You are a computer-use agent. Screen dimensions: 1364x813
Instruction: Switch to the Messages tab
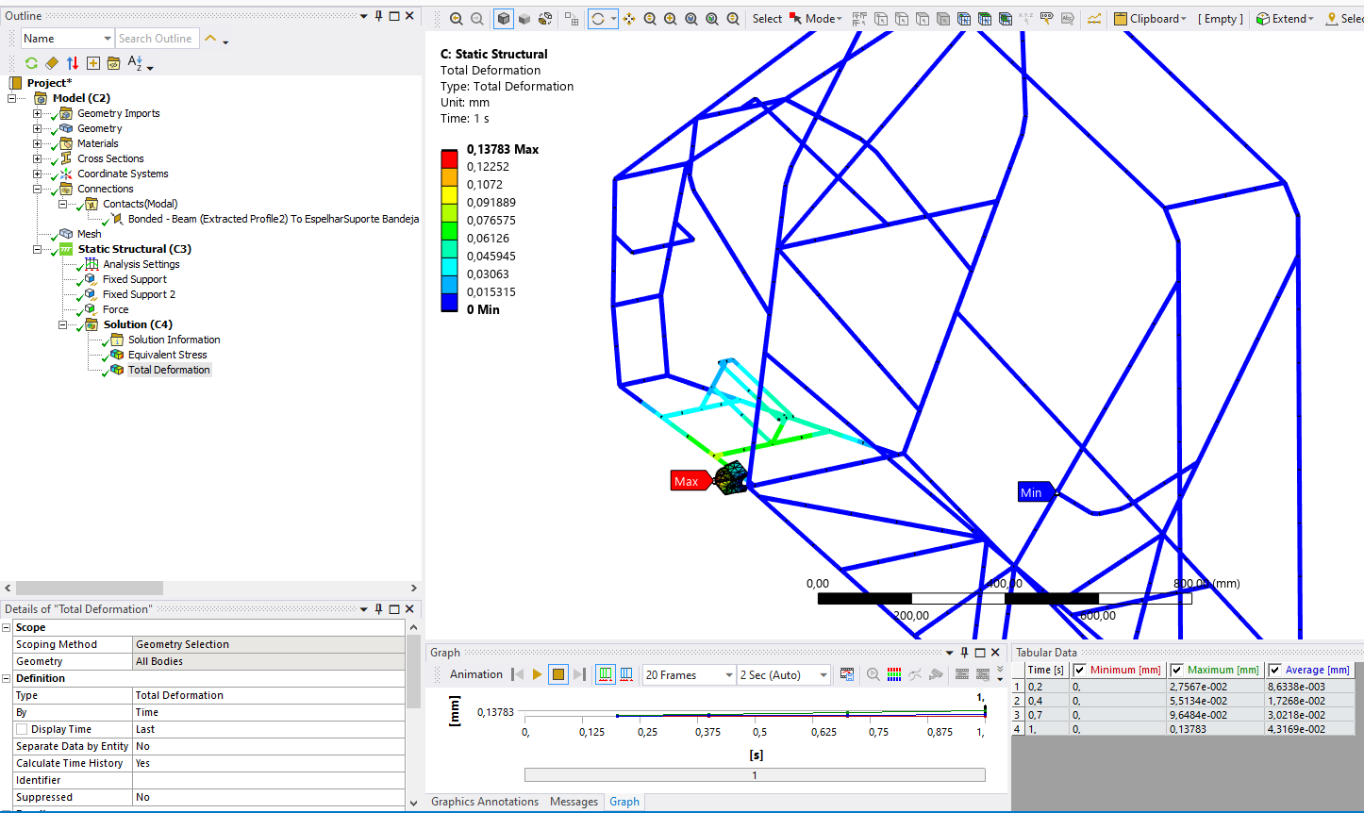click(x=574, y=802)
